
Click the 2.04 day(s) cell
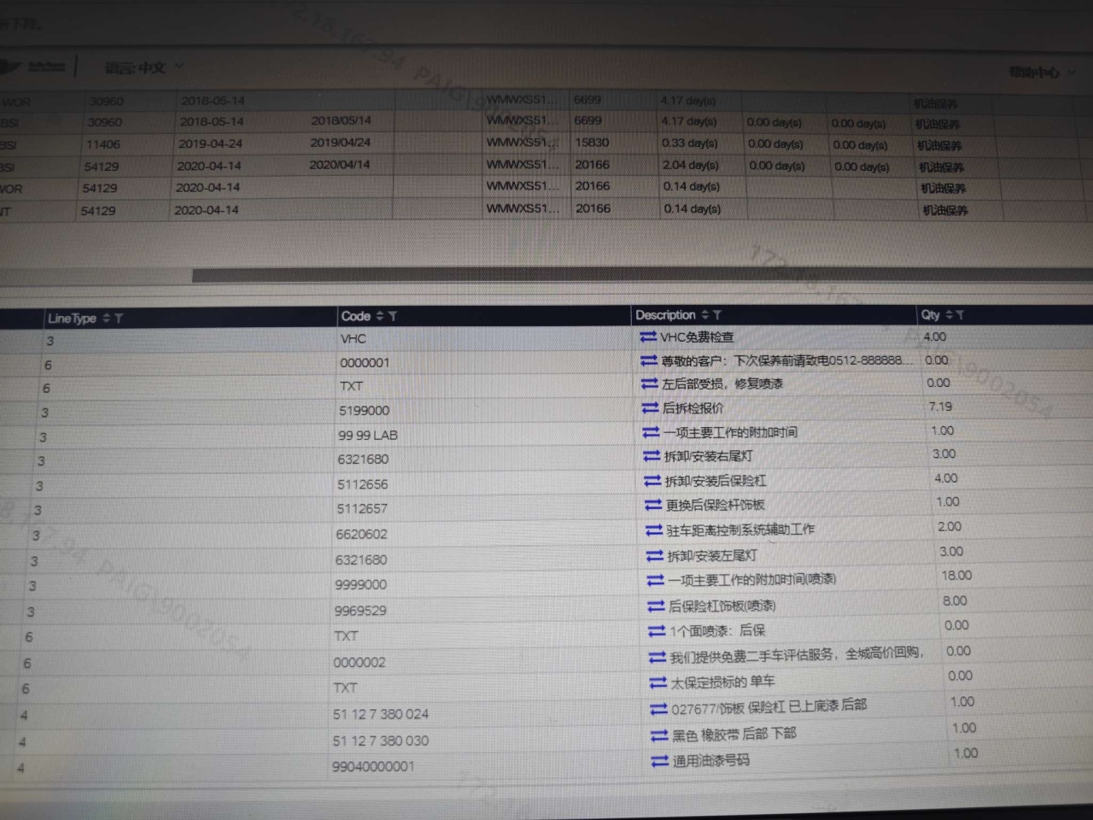pos(691,165)
